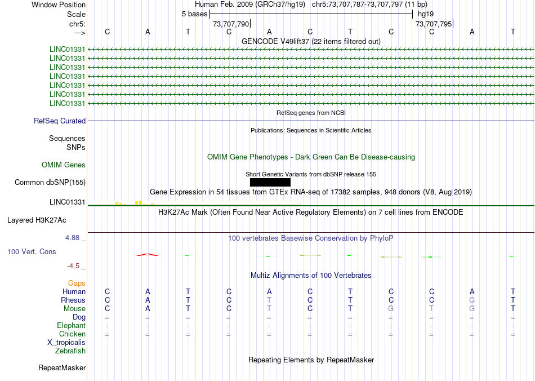Click the OMIM Gene Phenotypes green title
Viewport: 535px width, 381px height.
tap(311, 157)
